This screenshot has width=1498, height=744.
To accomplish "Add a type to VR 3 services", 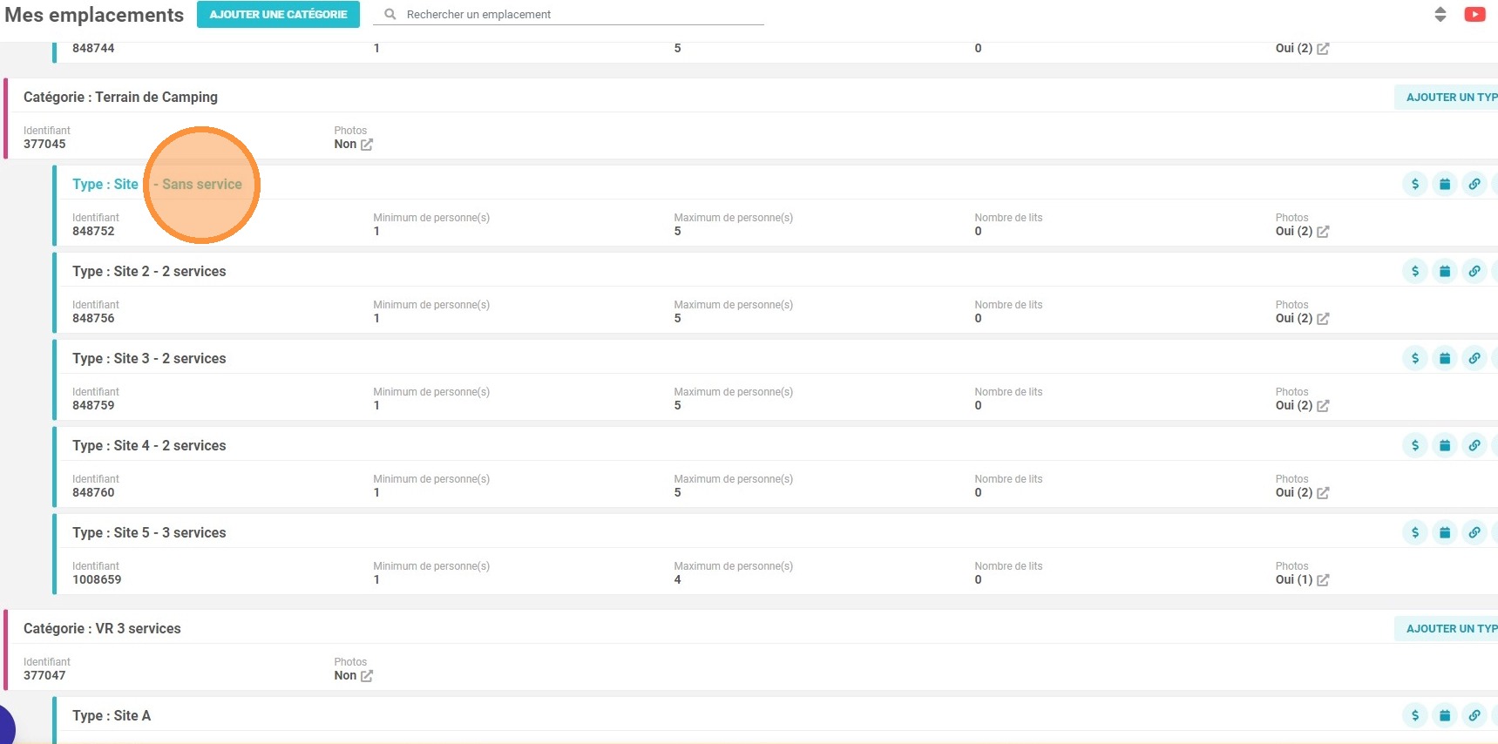I will (1447, 628).
